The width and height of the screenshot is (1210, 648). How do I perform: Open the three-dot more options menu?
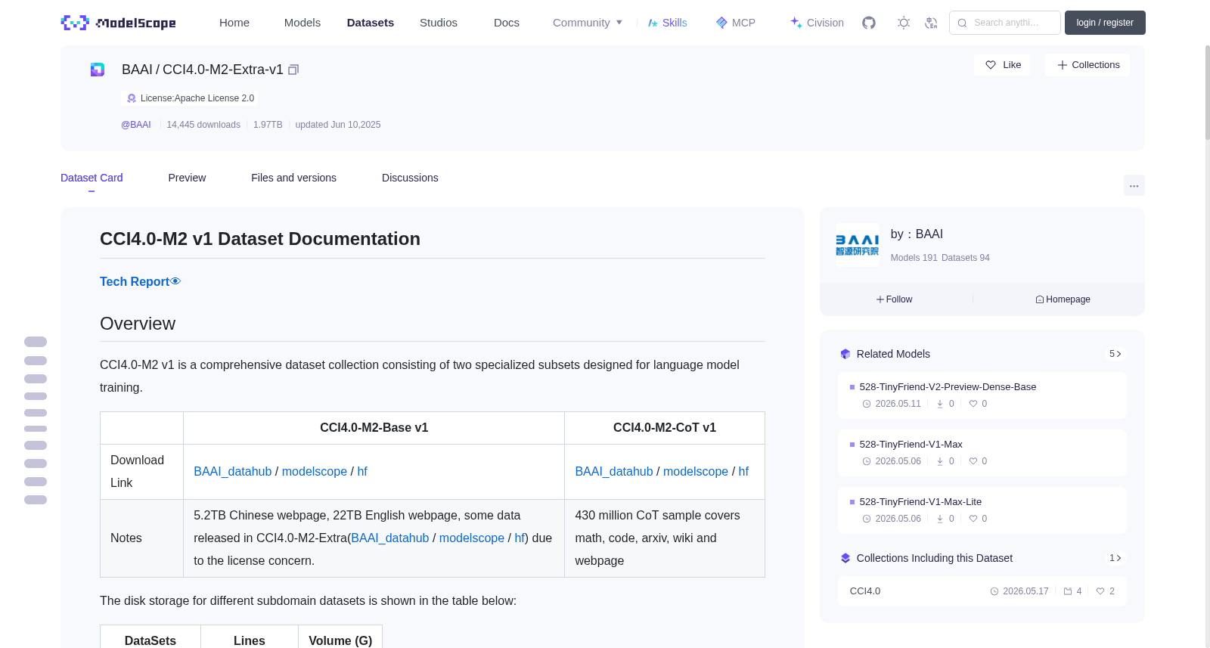click(x=1134, y=185)
